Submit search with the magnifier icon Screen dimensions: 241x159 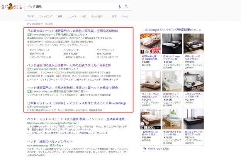tap(126, 7)
